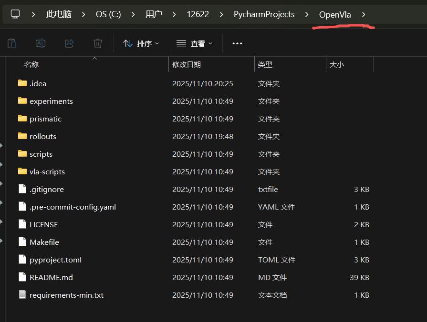This screenshot has width=427, height=322.
Task: Click the 39 KB size cell
Action: coord(359,277)
